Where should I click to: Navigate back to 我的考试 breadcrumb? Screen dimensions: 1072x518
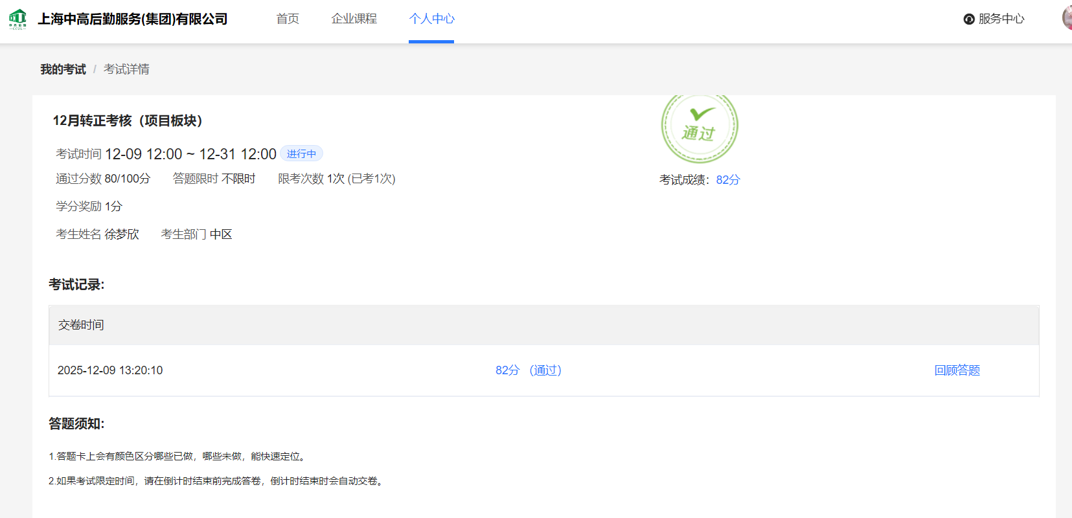coord(63,69)
